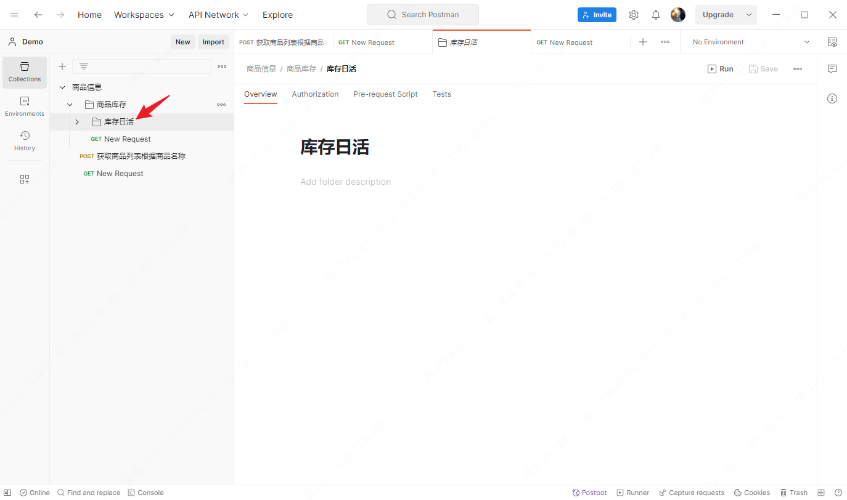Open the hamburger menu icon

[14, 15]
